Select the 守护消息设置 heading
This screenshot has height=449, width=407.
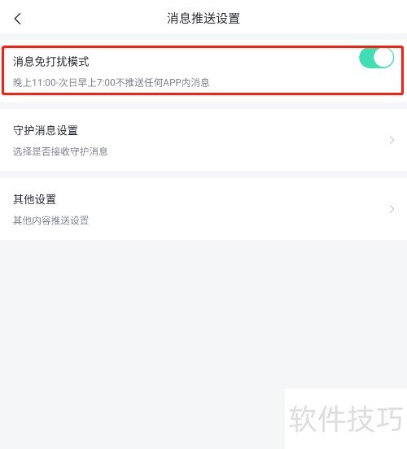point(46,131)
